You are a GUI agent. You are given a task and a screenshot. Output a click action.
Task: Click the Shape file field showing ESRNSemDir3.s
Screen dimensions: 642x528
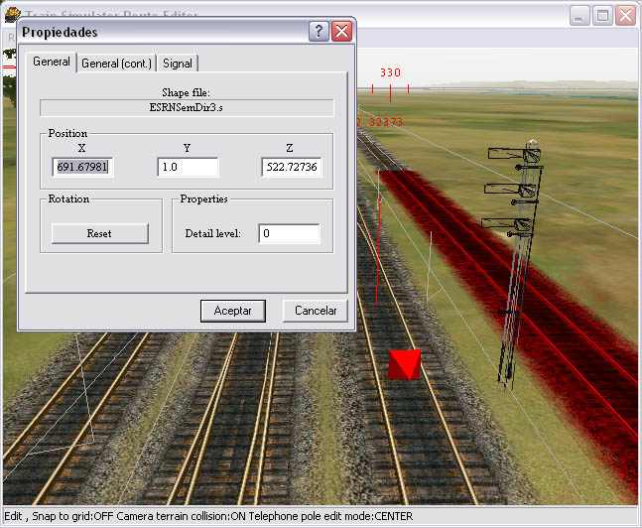pos(187,107)
